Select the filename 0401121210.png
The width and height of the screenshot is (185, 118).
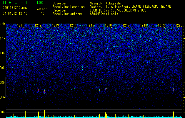[15, 8]
